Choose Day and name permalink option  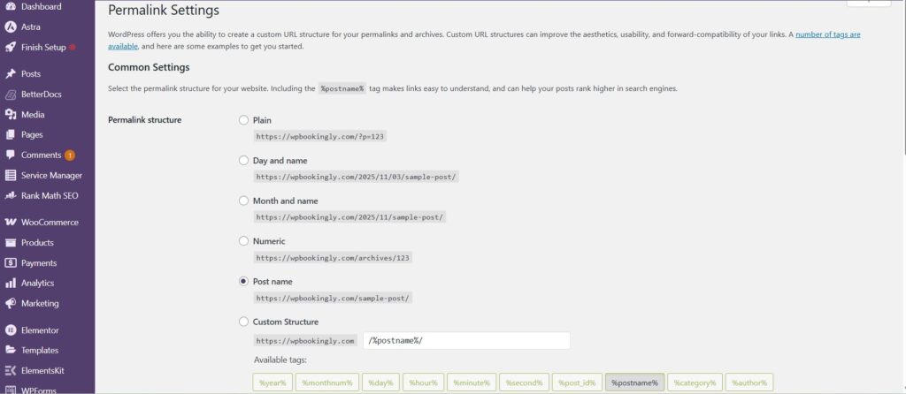(244, 161)
